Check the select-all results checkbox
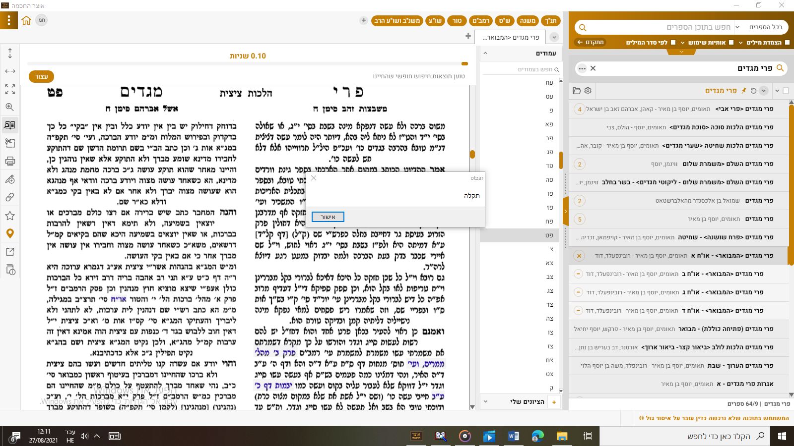Image resolution: width=794 pixels, height=446 pixels. pyautogui.click(x=786, y=91)
